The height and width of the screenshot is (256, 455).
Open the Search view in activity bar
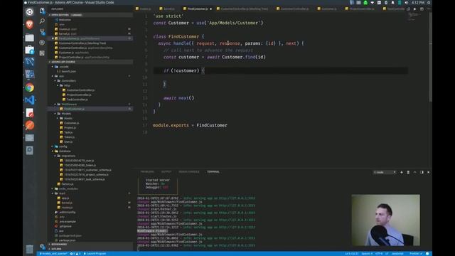tap(42, 21)
